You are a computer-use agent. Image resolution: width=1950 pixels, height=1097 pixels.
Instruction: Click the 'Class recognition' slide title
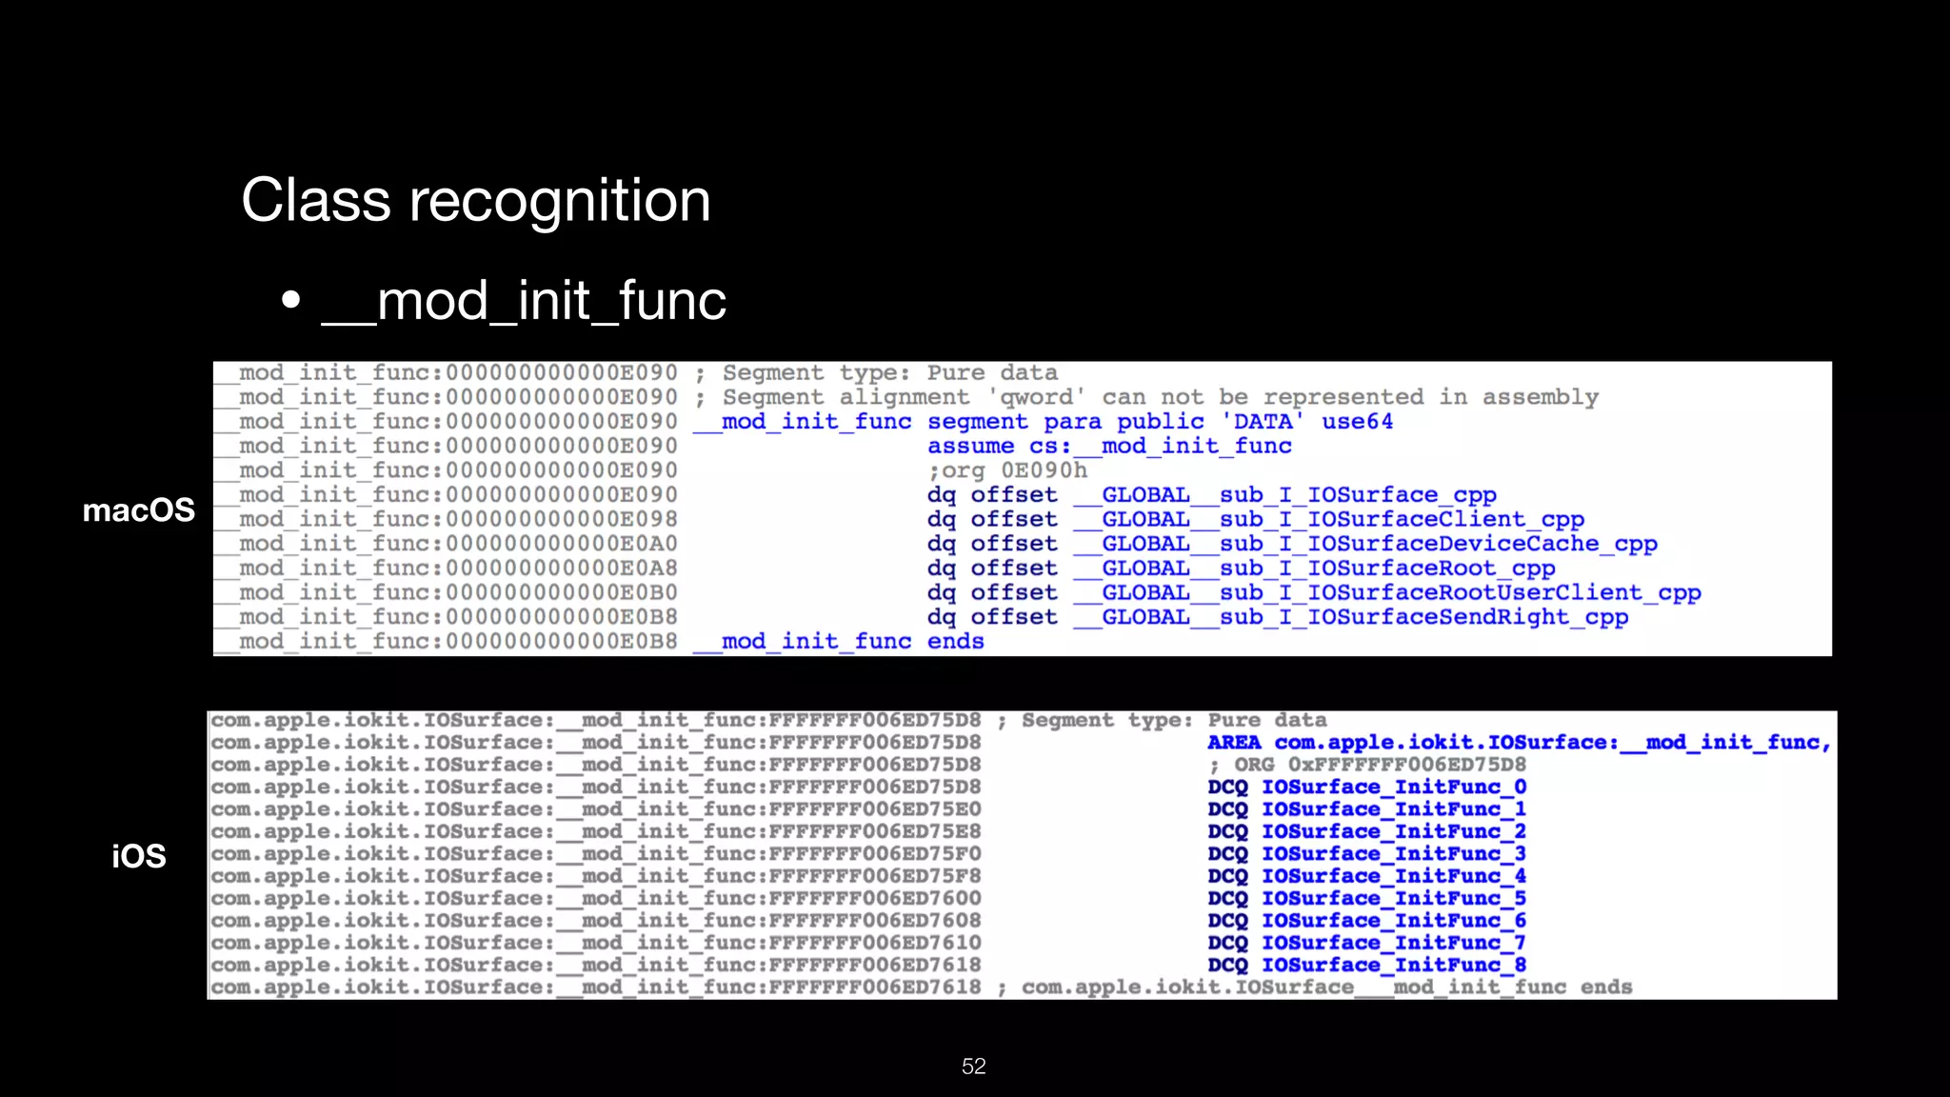476,201
